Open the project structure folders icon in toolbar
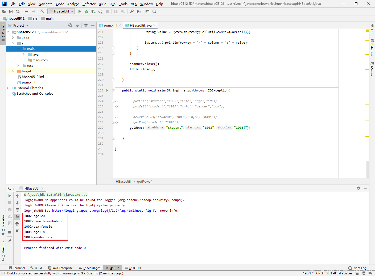The image size is (375, 276). tap(139, 11)
